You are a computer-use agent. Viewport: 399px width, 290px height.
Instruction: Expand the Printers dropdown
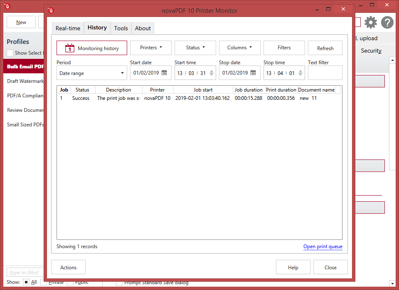(150, 48)
